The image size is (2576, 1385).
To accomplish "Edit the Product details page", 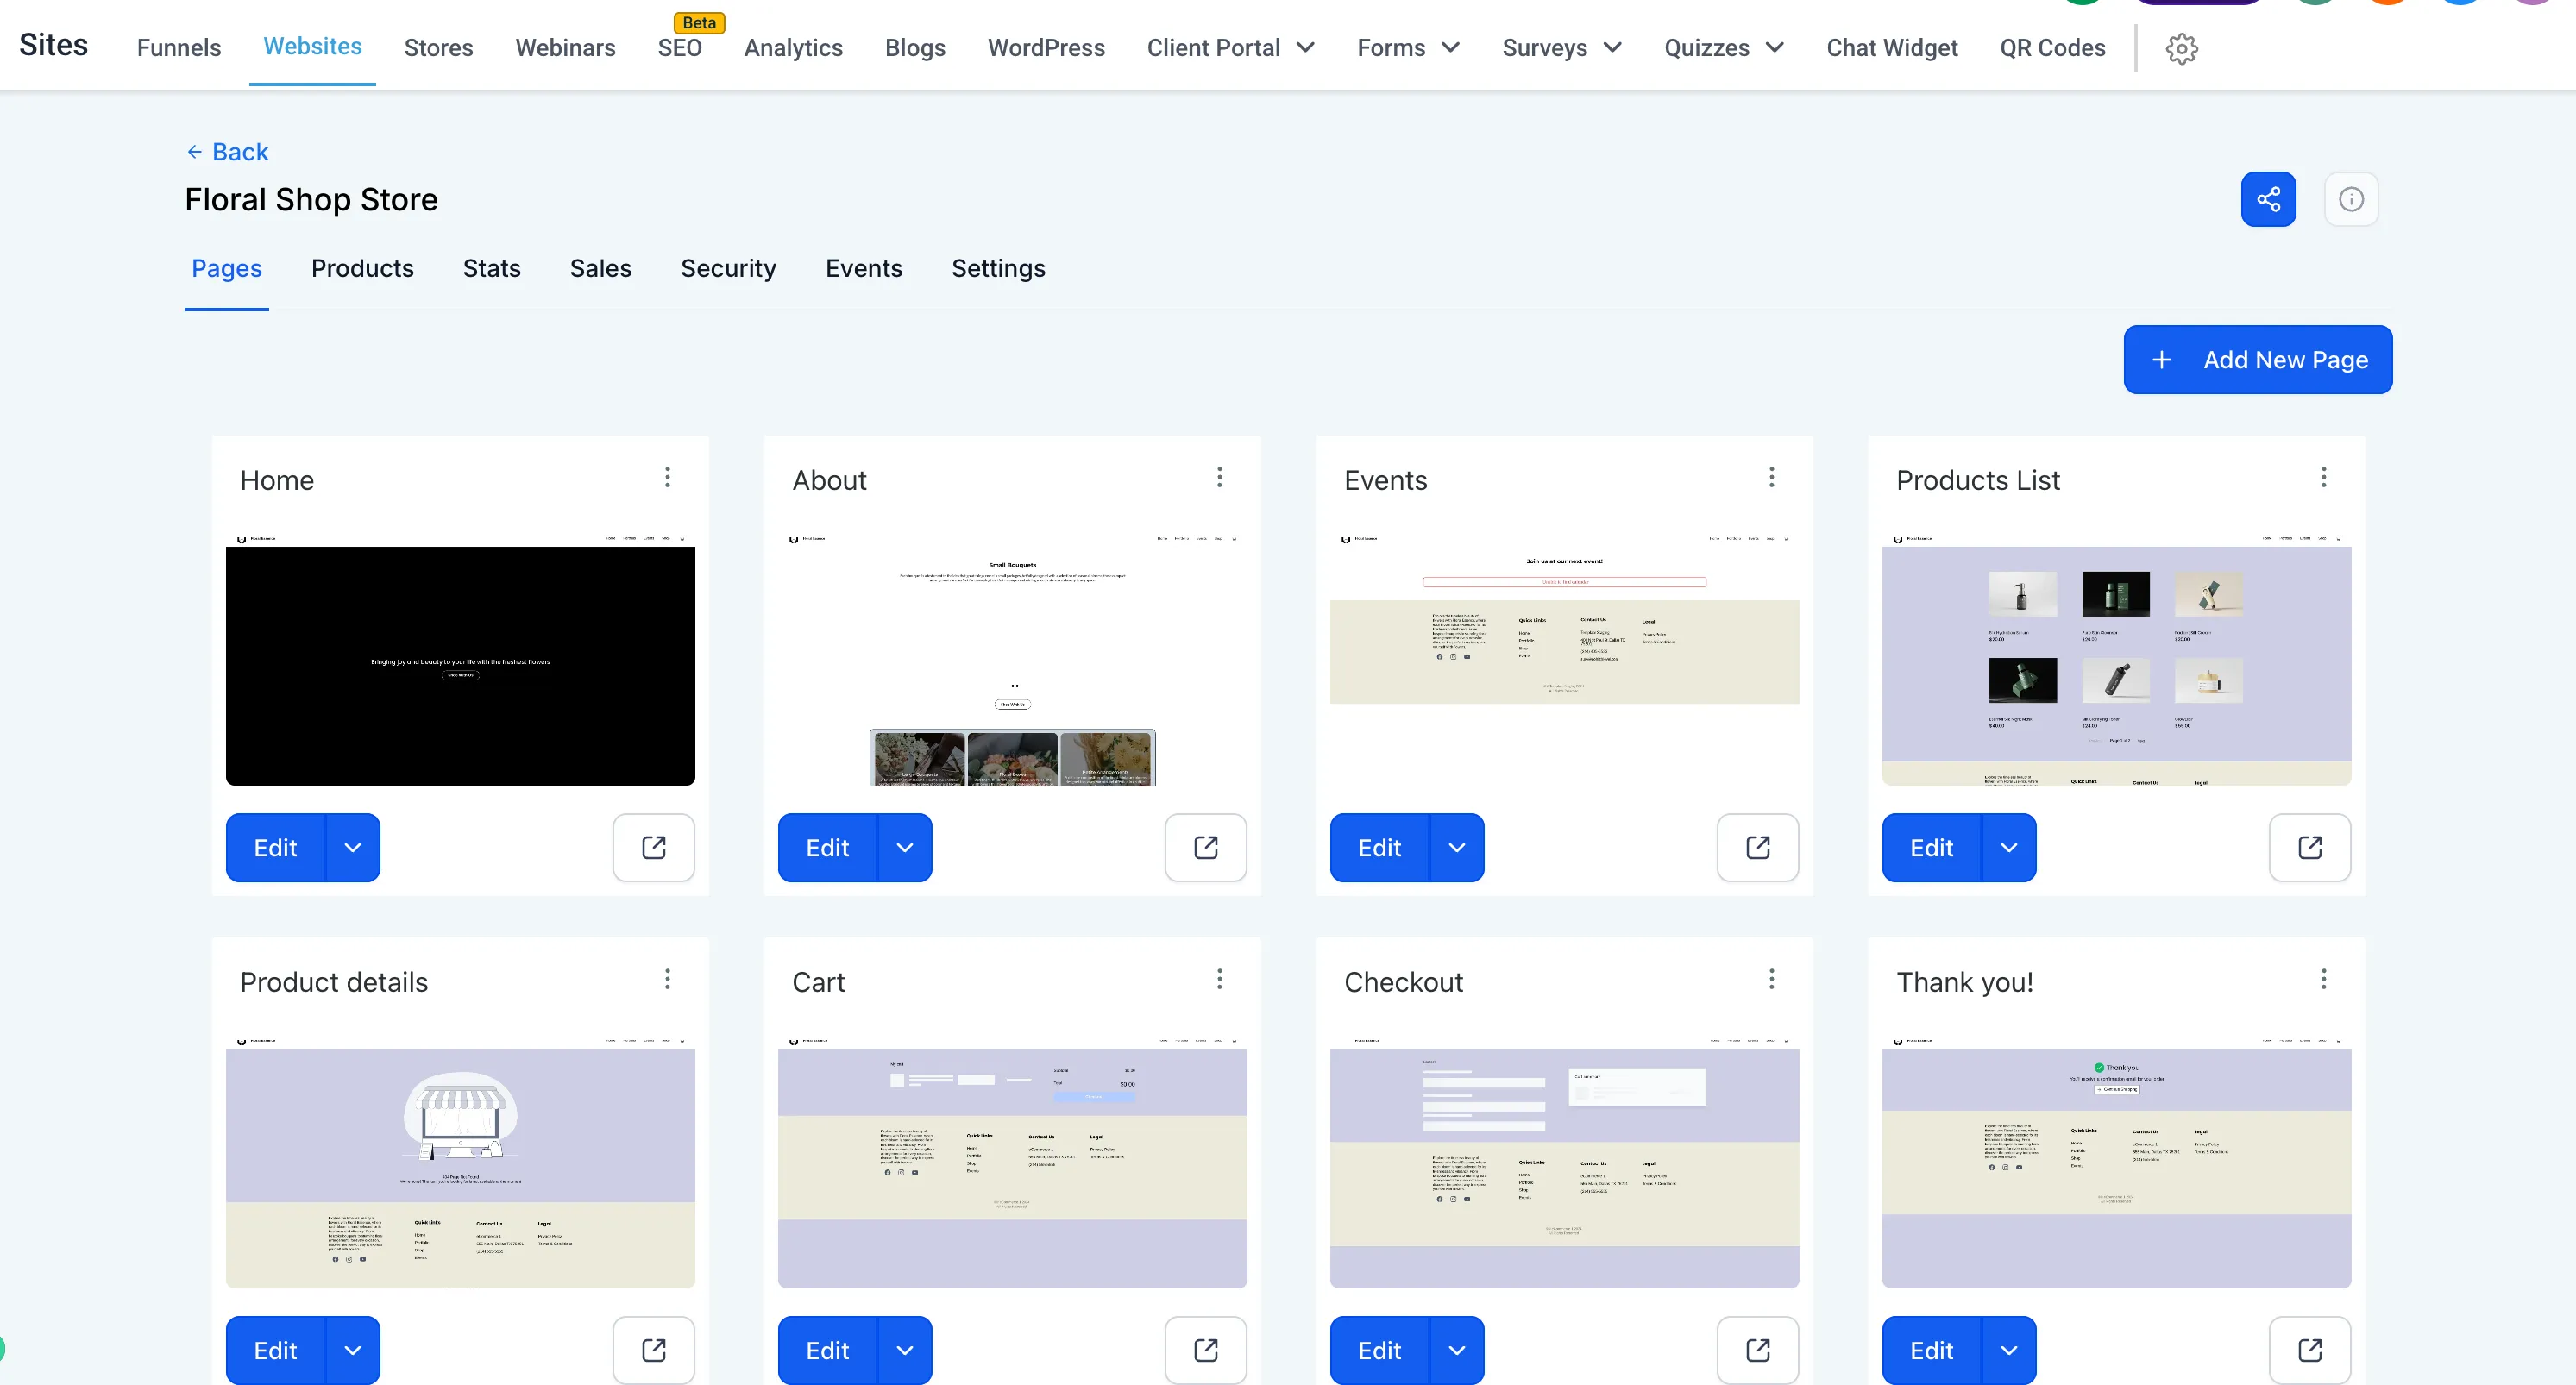I will (275, 1350).
